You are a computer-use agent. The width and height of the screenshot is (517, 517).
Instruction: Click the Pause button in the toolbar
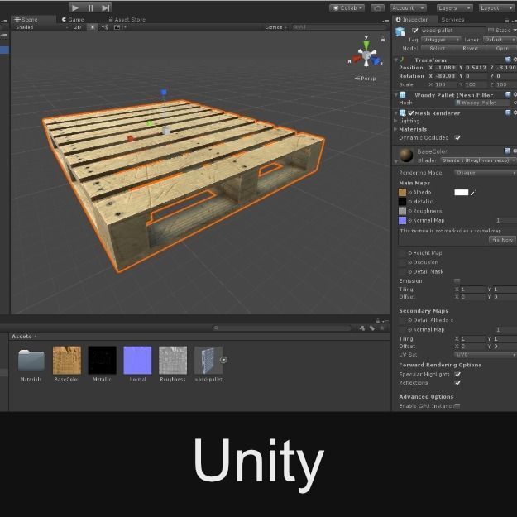click(90, 8)
